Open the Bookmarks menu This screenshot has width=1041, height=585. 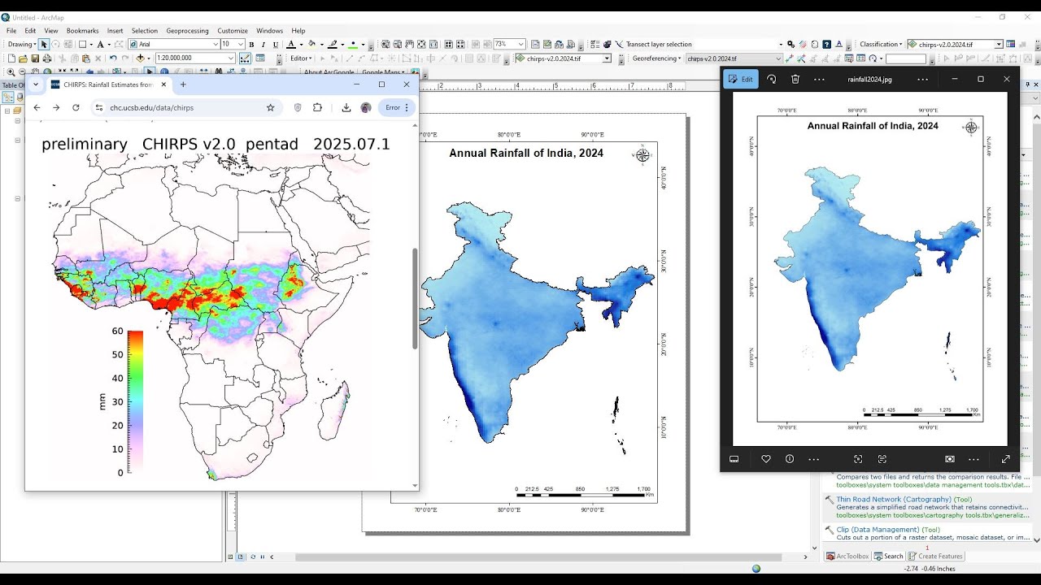pyautogui.click(x=82, y=31)
